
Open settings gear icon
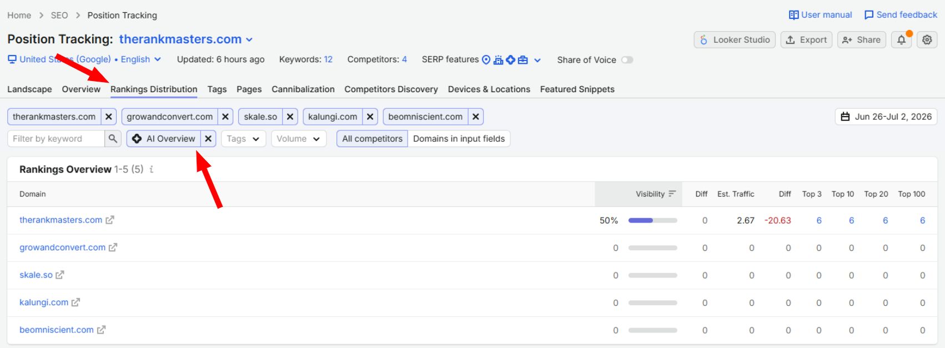927,40
